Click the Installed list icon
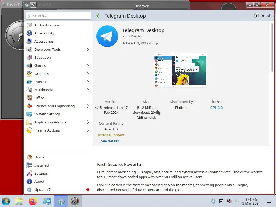The image size is (276, 207). pos(29,165)
